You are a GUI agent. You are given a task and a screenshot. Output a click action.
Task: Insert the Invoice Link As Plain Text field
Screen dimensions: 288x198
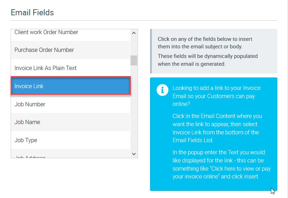[x=71, y=68]
